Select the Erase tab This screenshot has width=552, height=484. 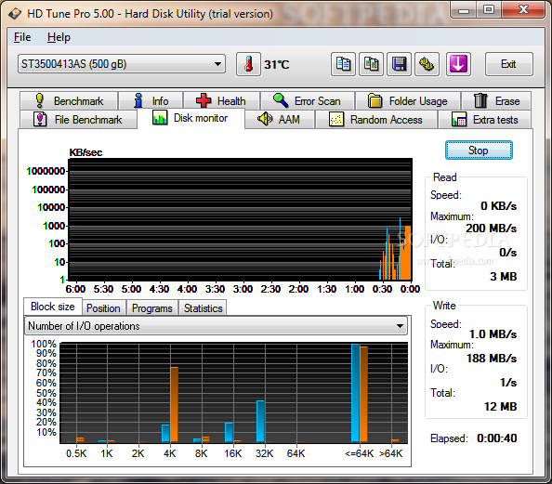(x=496, y=101)
